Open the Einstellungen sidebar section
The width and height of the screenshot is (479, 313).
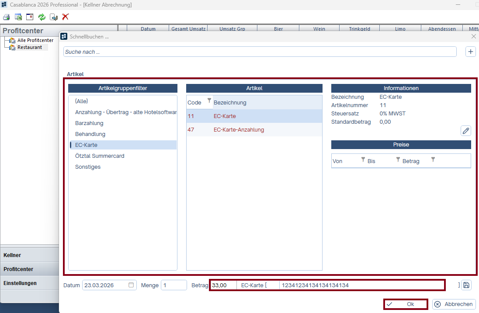coord(20,283)
